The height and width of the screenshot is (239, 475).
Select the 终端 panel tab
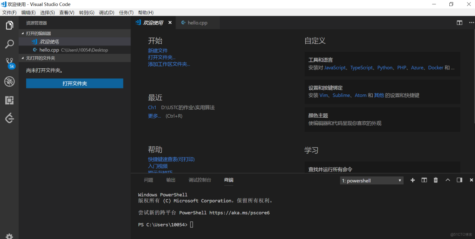point(229,180)
